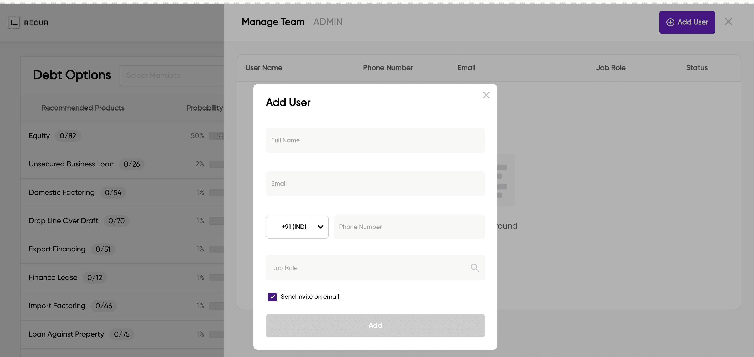Click the Email field in the dialog
This screenshot has height=357, width=754.
click(x=375, y=183)
